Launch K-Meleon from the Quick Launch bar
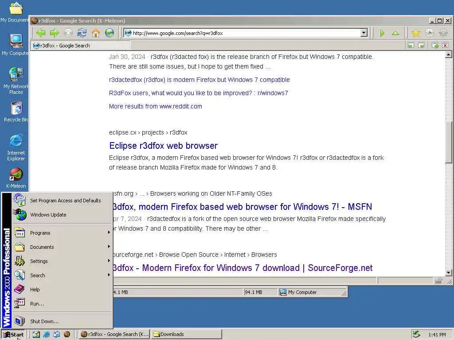 point(67,334)
